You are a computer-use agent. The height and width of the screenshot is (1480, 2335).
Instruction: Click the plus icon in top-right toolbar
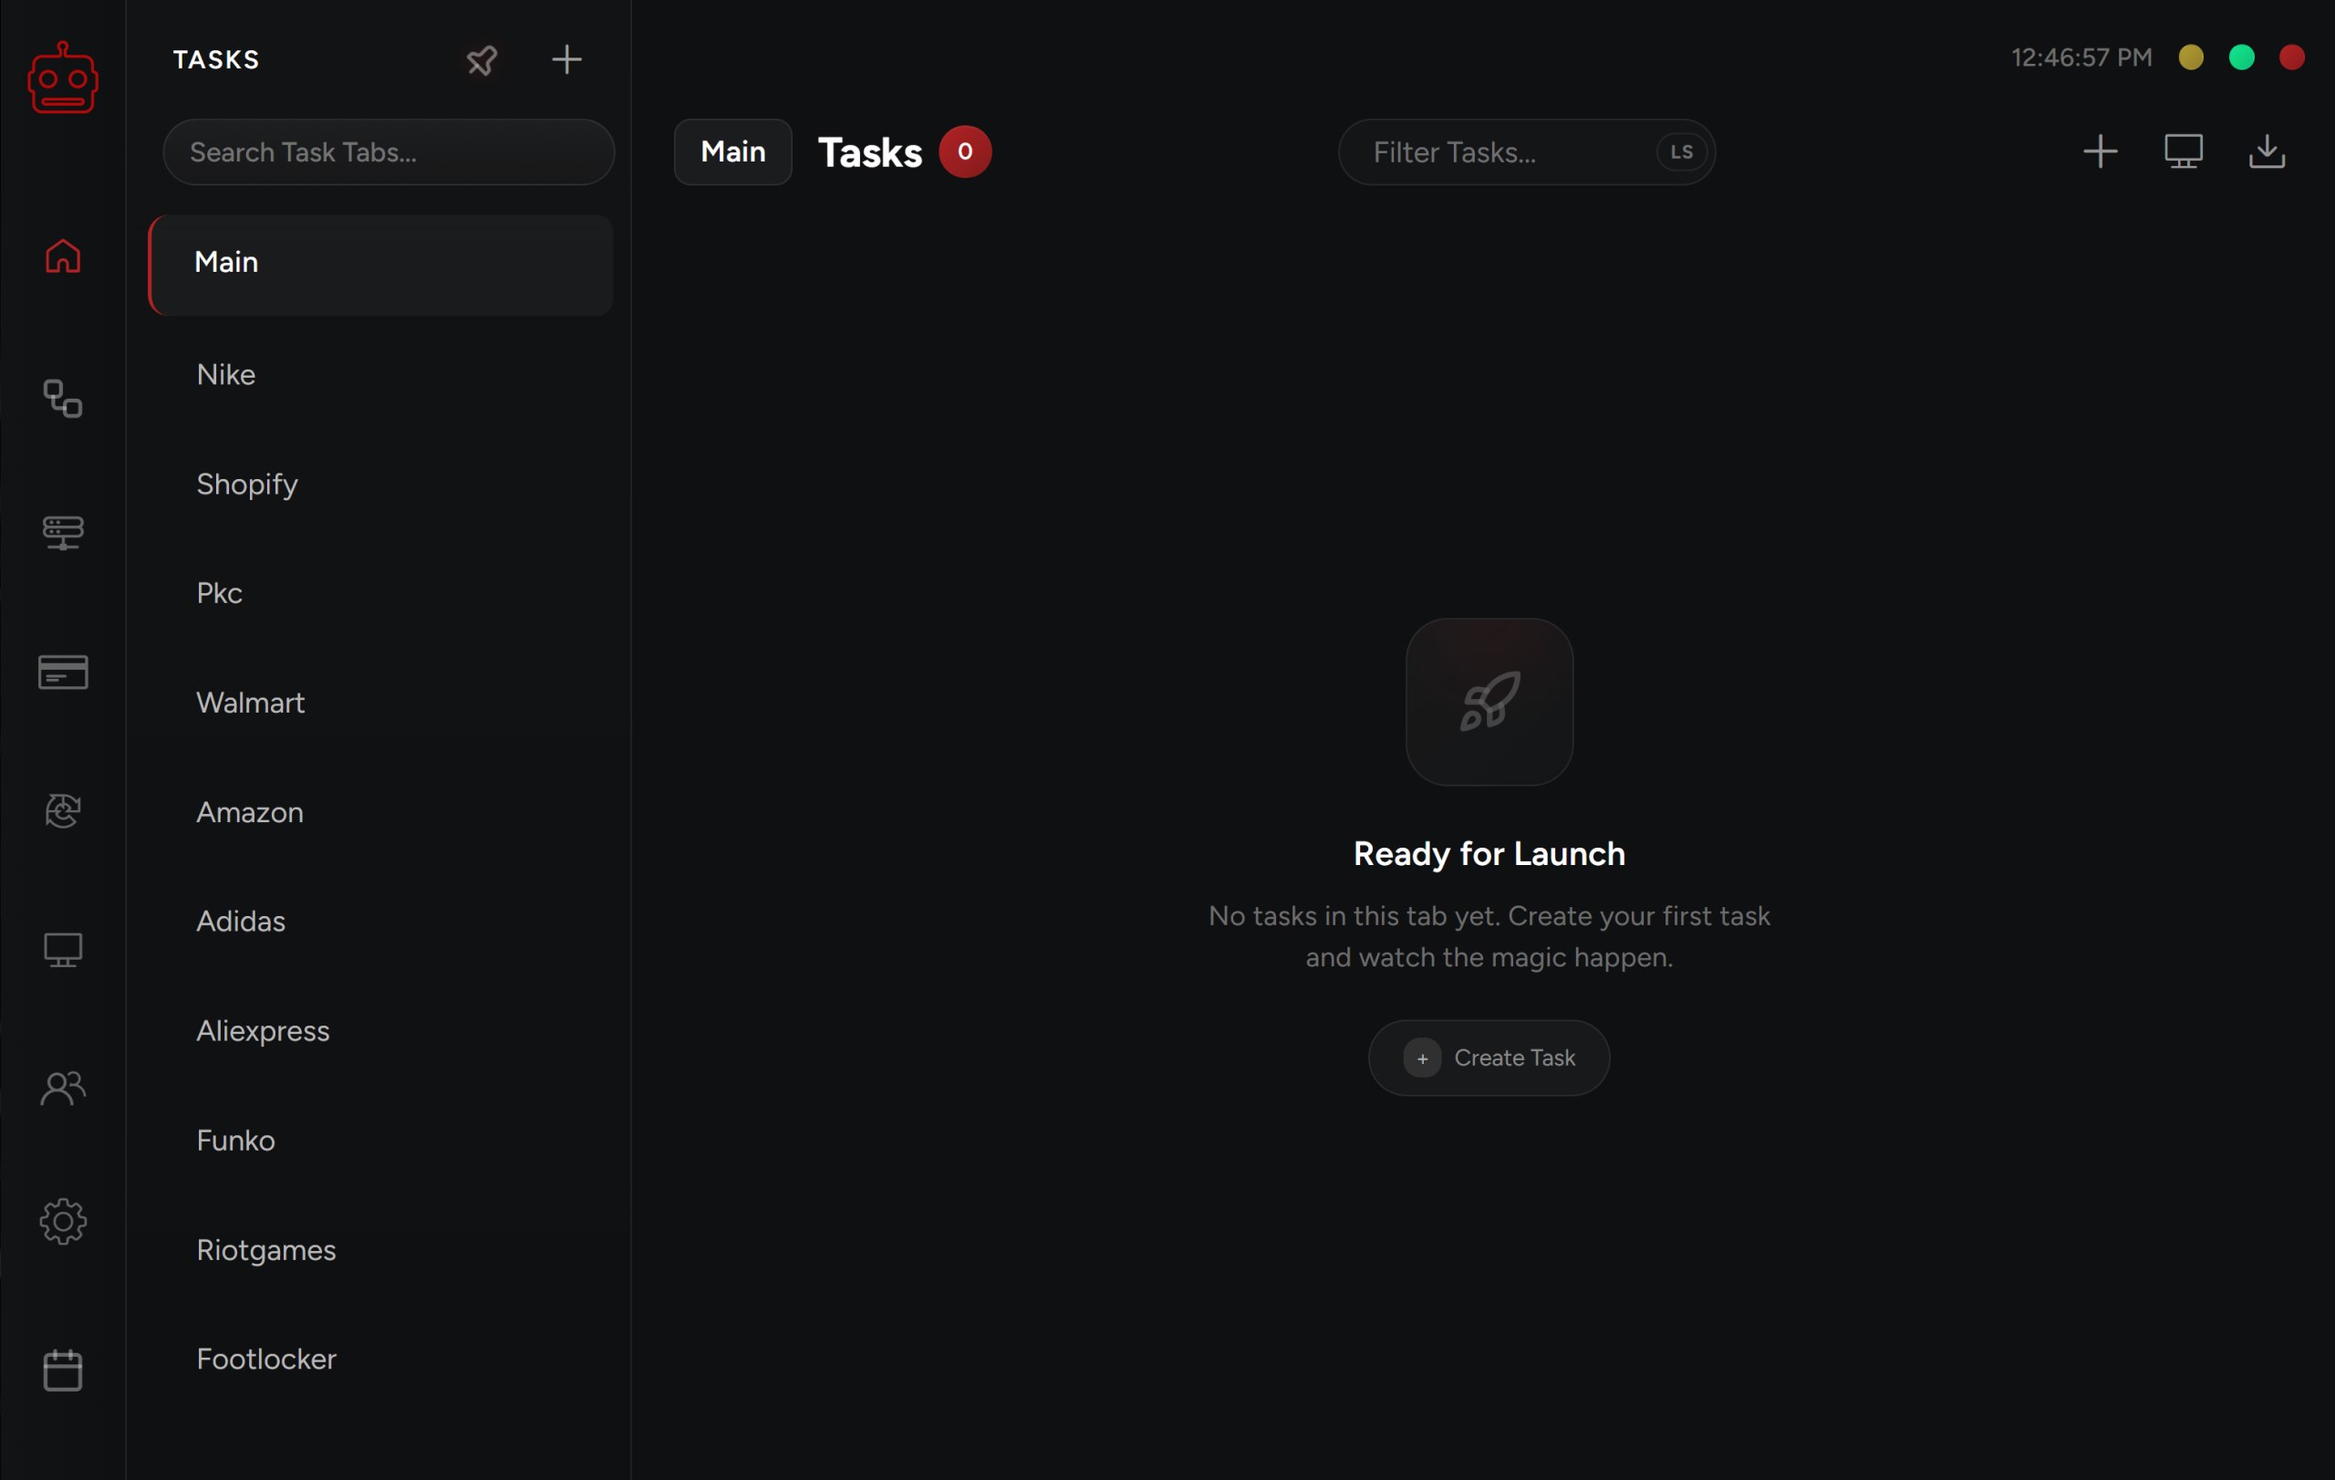(x=2100, y=152)
